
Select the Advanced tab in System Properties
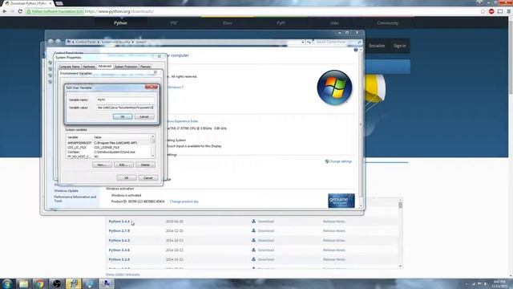coord(105,66)
